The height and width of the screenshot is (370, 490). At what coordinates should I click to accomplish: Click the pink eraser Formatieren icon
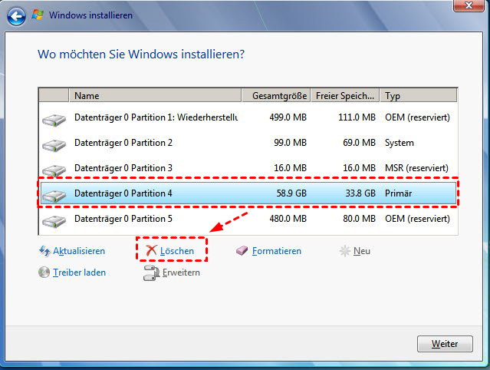point(242,250)
